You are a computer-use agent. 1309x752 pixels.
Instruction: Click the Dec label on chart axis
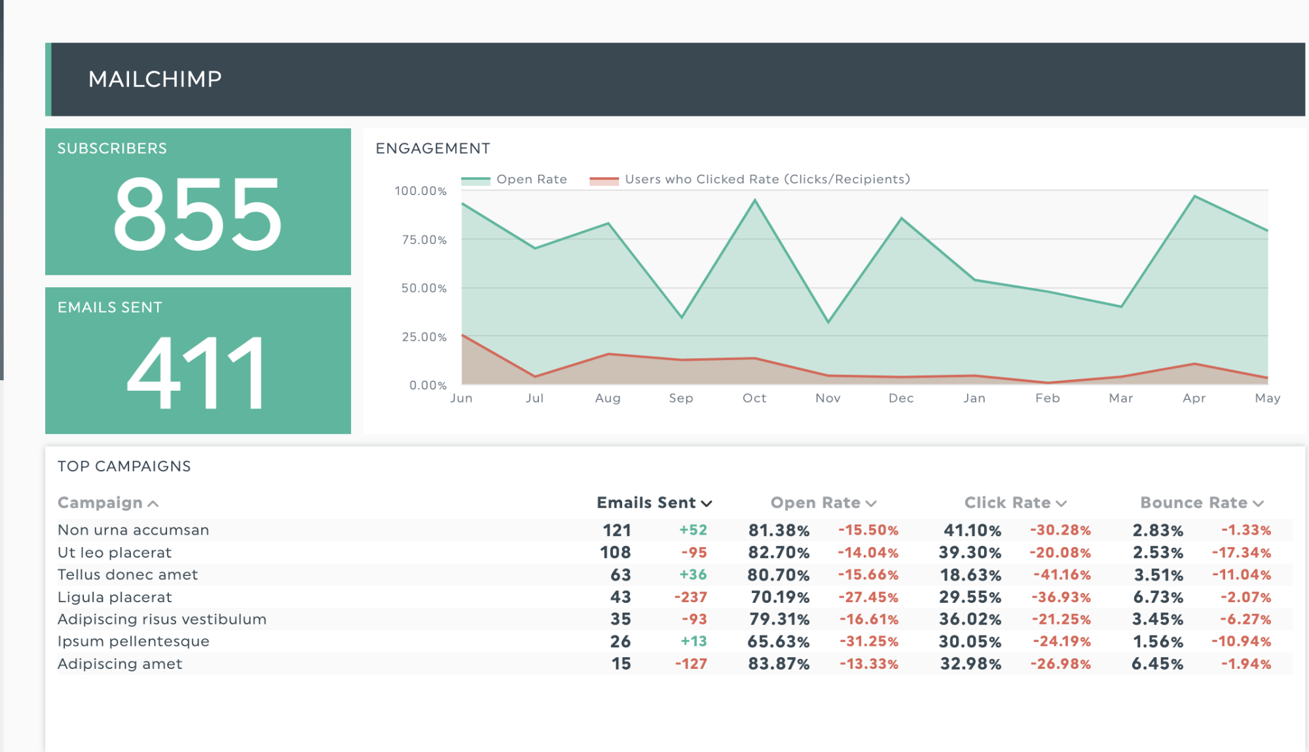point(901,398)
